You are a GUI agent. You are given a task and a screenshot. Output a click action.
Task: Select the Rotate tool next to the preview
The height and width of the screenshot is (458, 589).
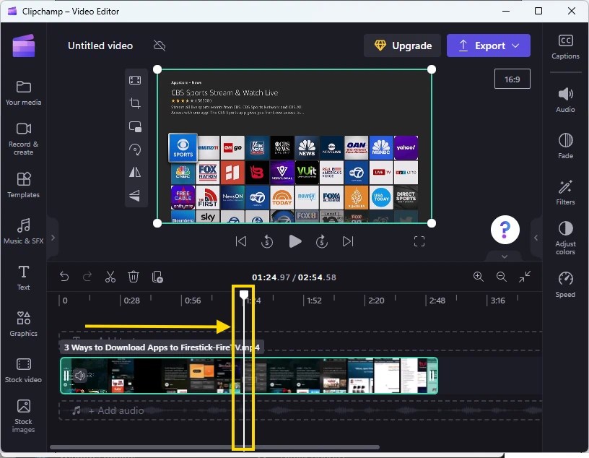click(135, 150)
